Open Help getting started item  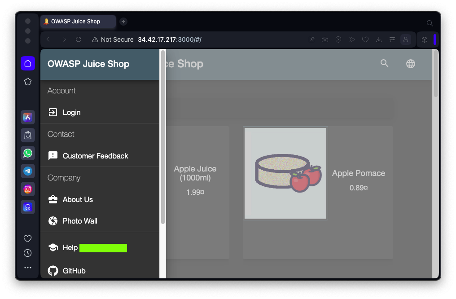(x=100, y=247)
